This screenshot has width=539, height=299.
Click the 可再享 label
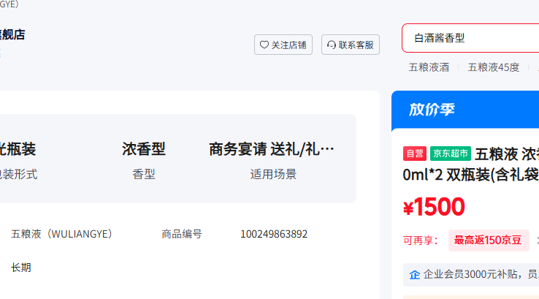[421, 241]
